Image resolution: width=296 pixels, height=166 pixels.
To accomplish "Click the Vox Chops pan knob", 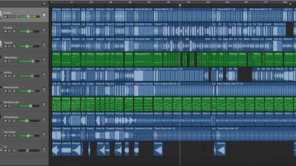I will click(44, 134).
